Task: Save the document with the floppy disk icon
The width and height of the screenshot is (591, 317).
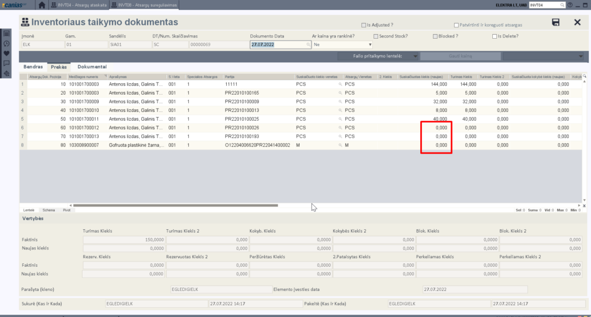Action: (x=556, y=23)
